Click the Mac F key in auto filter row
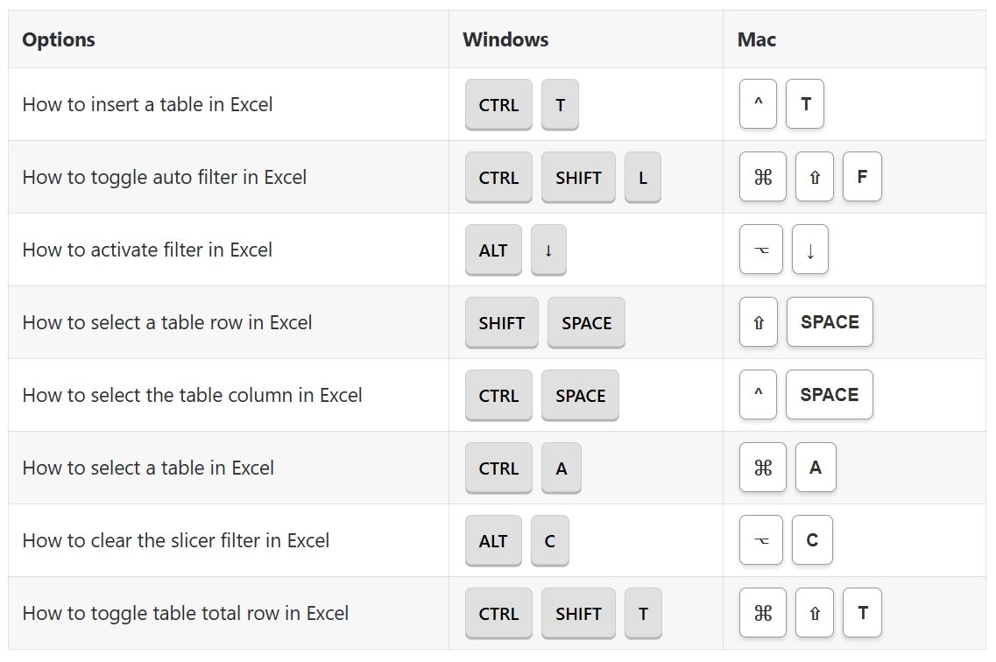The image size is (996, 662). pyautogui.click(x=862, y=177)
